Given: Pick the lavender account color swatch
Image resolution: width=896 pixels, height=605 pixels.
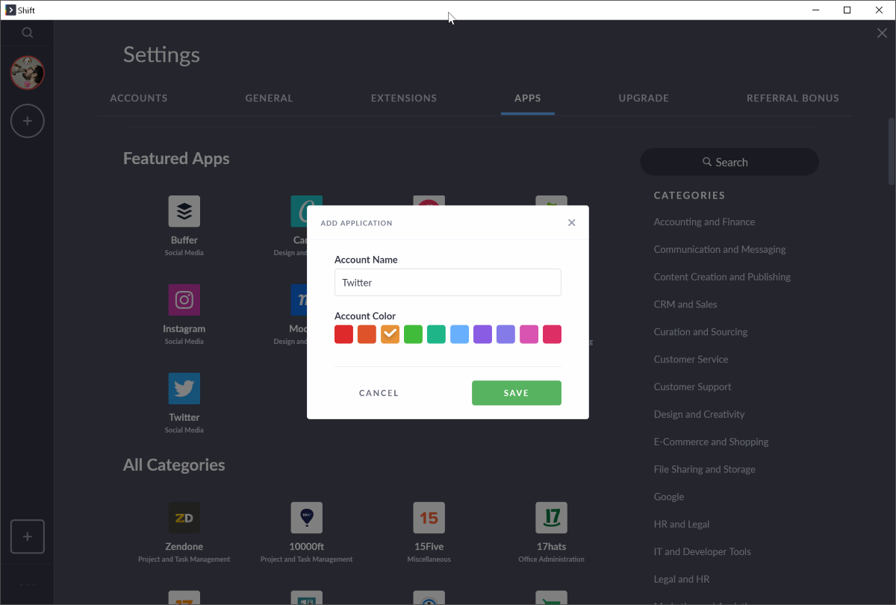Looking at the screenshot, I should click(505, 334).
